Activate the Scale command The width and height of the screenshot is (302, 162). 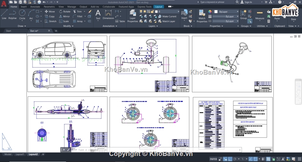tap(64, 21)
